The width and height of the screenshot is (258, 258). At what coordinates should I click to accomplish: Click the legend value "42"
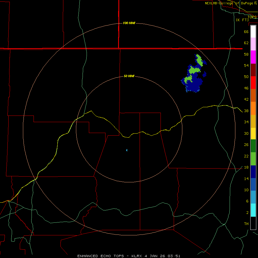(246, 99)
